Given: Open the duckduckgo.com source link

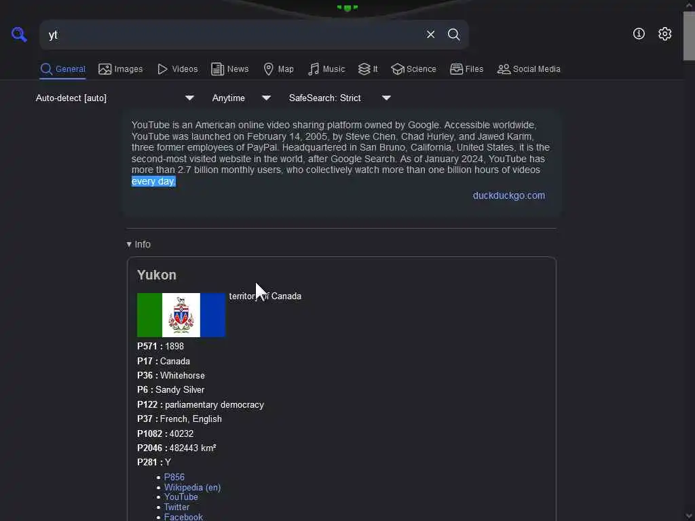Looking at the screenshot, I should (509, 195).
